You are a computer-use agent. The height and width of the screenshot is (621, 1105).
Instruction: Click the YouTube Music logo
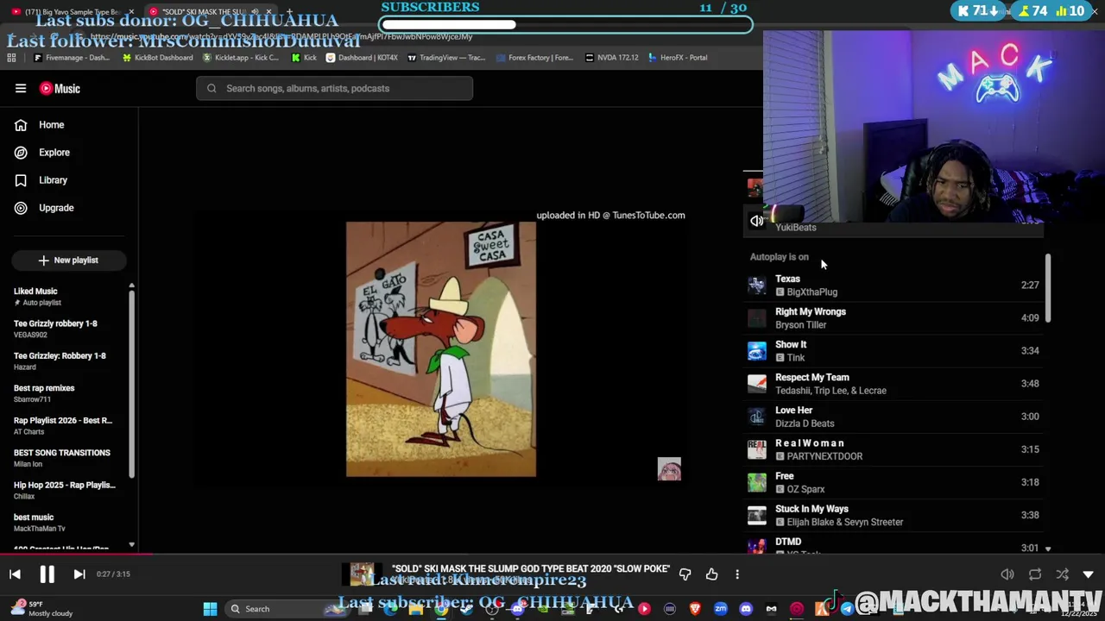tap(60, 88)
